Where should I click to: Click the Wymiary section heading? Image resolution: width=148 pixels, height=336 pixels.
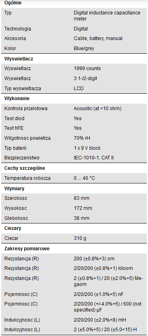point(14,189)
